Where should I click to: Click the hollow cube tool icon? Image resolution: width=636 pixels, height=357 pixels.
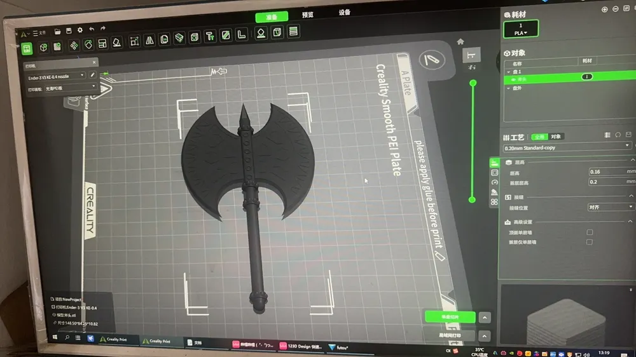pos(195,37)
